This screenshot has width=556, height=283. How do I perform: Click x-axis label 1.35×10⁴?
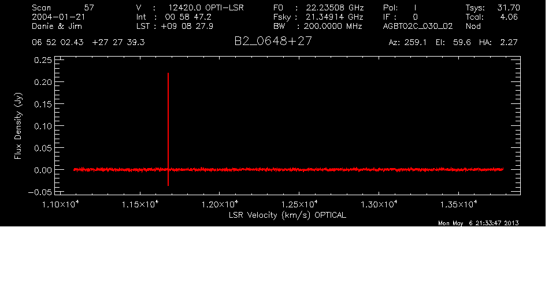459,204
